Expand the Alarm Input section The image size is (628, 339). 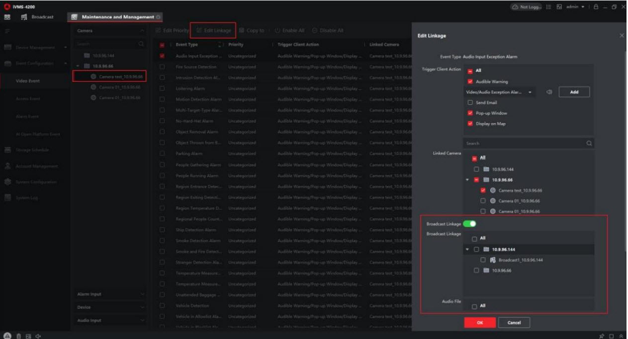110,294
